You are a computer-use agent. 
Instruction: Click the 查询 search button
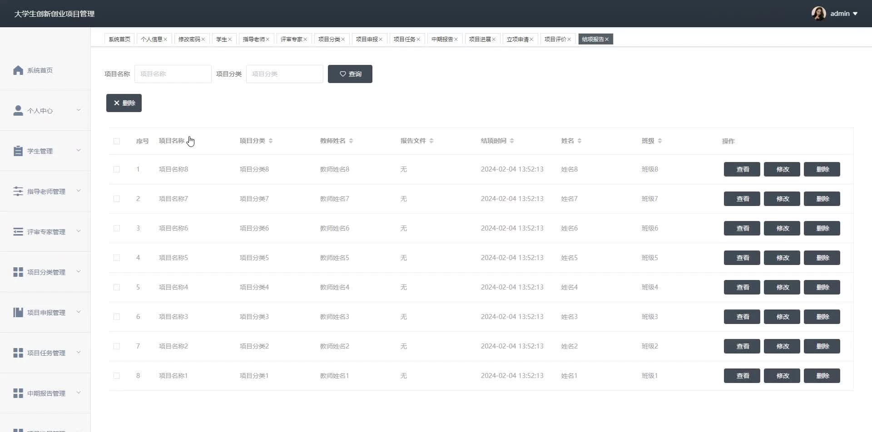[x=350, y=74]
